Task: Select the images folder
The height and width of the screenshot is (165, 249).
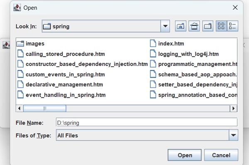Action: point(30,44)
